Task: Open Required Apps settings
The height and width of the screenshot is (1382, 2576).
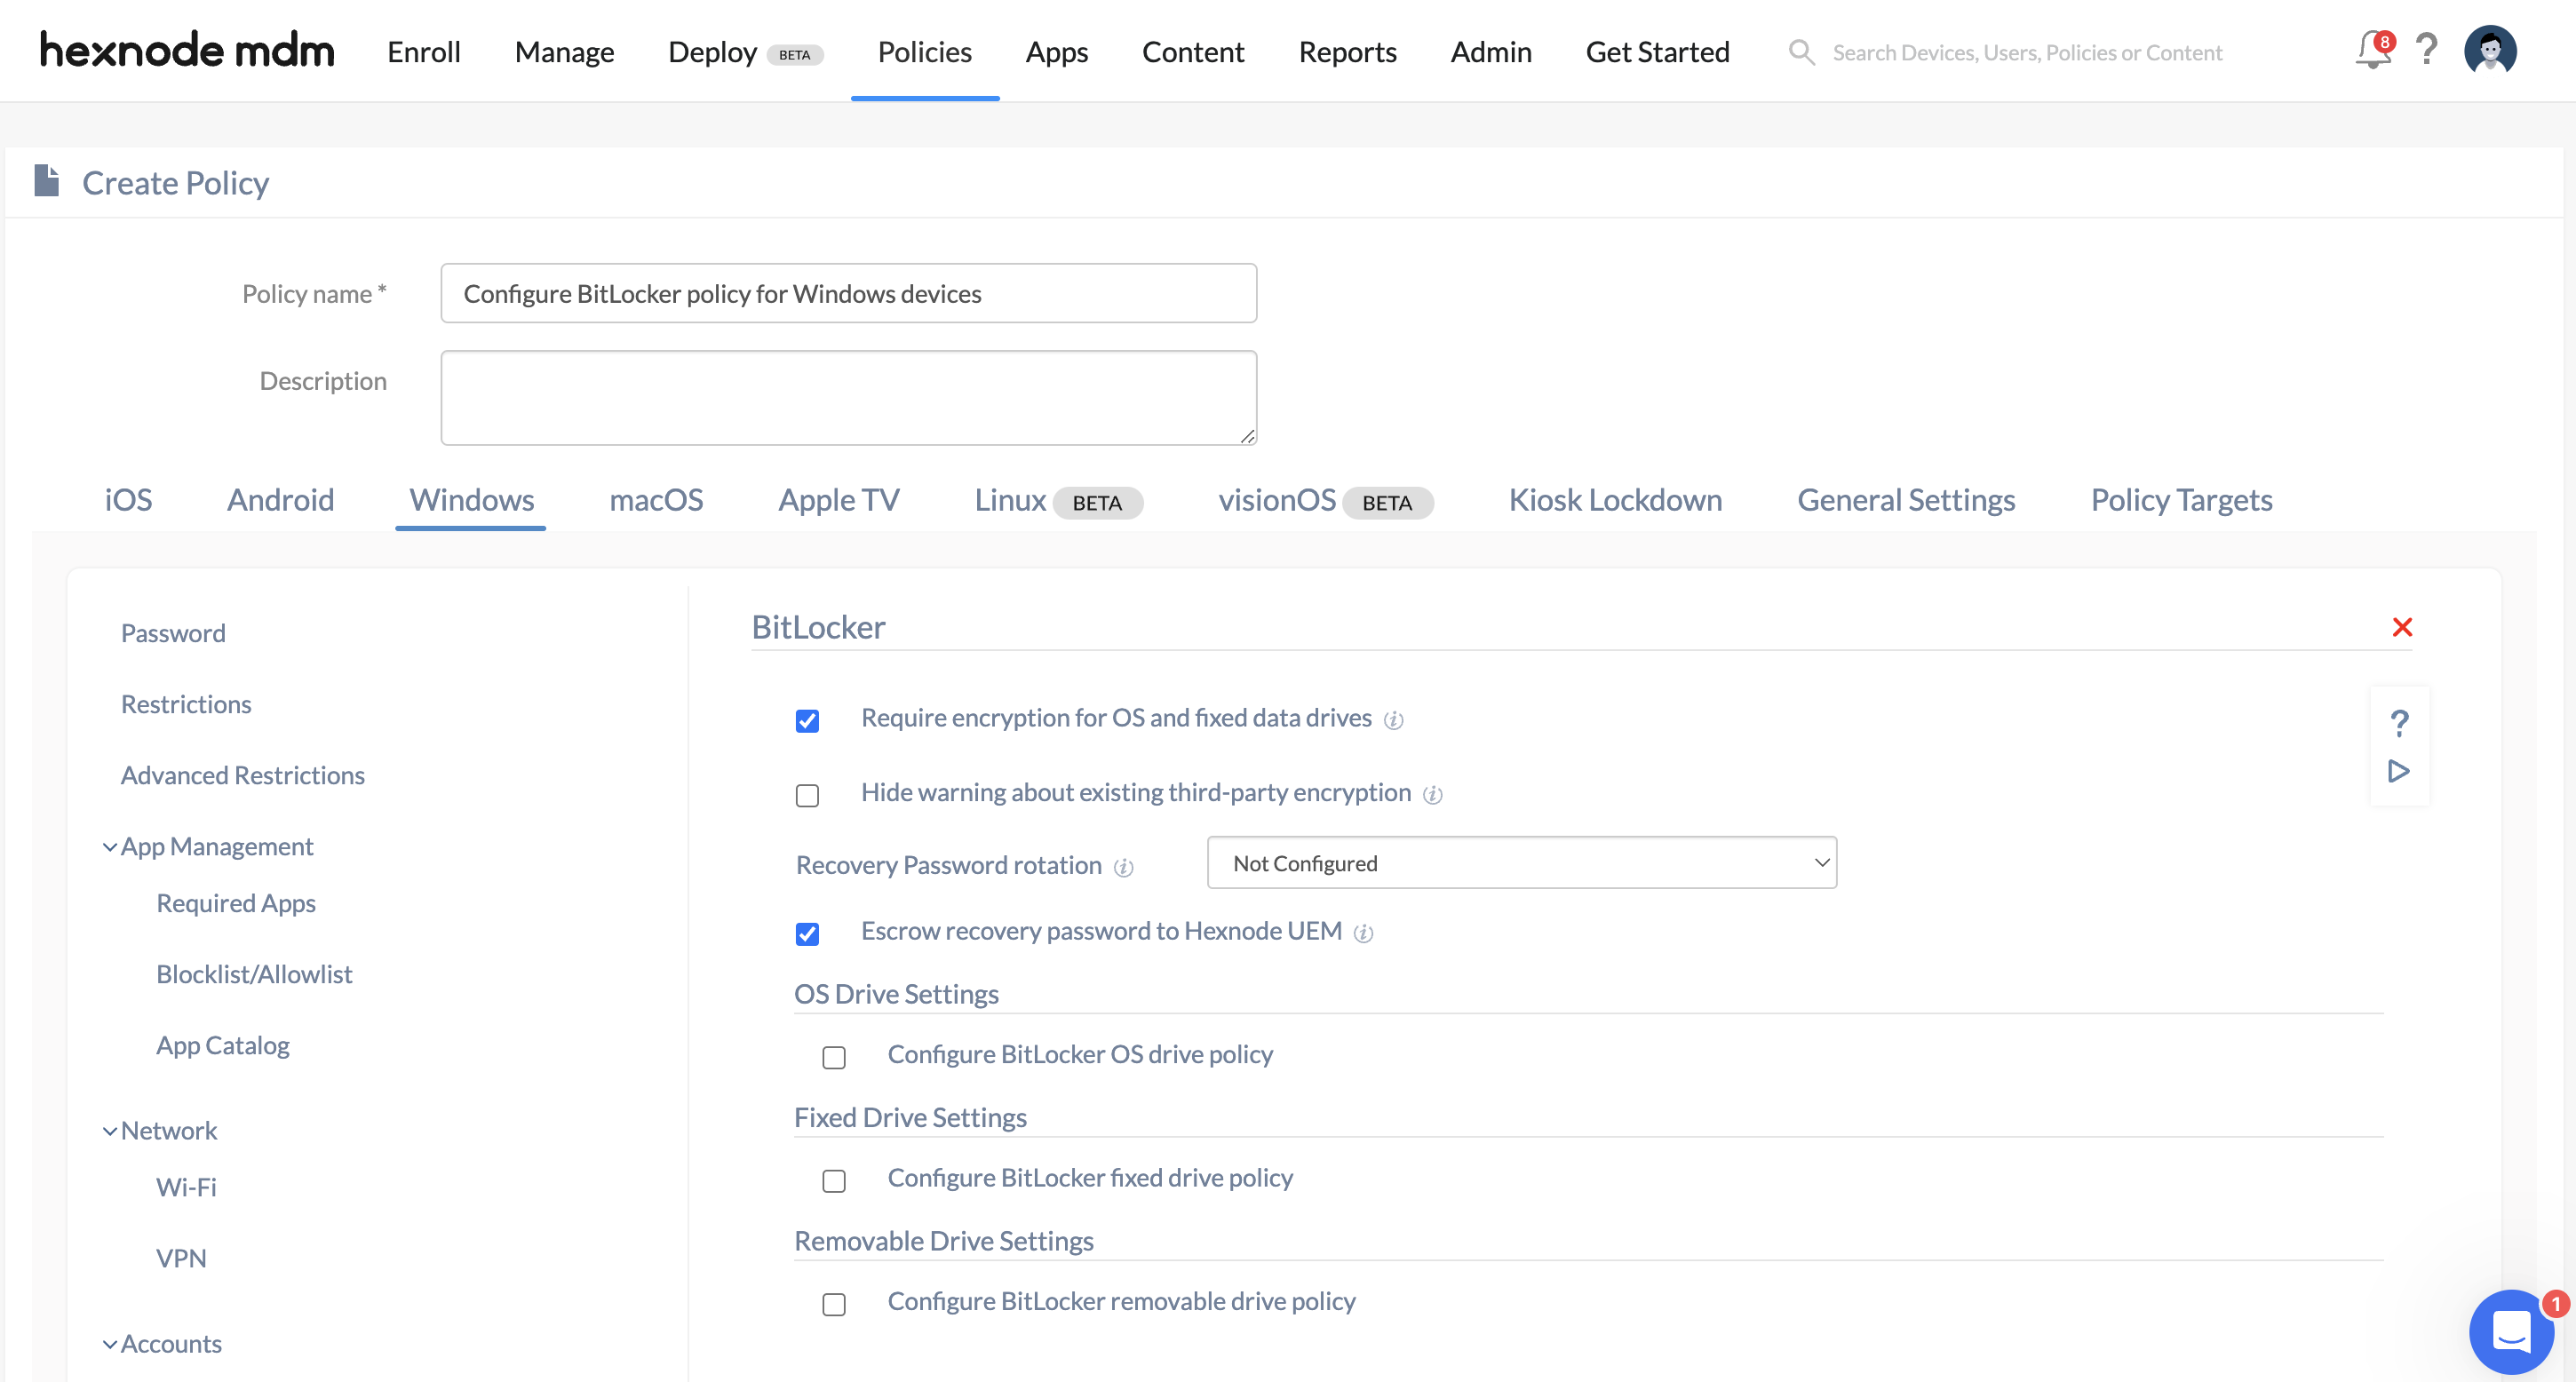Action: click(236, 903)
